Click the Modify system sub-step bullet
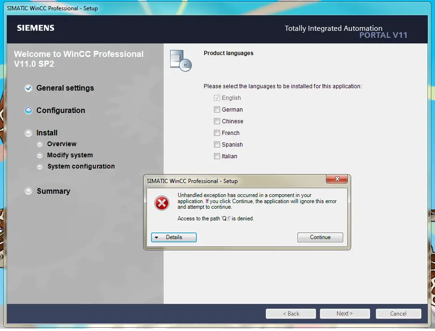 (40, 155)
